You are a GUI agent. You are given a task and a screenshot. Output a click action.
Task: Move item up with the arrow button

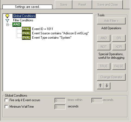[x=100, y=86]
